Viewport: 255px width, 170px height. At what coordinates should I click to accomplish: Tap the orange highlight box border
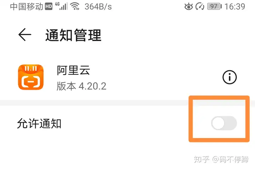[219, 98]
